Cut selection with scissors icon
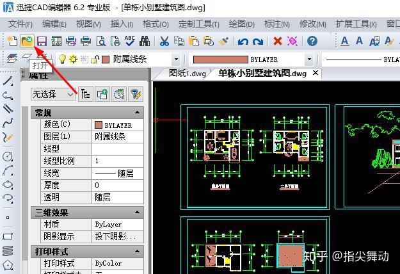Image resolution: width=400 pixels, height=274 pixels. point(164,41)
